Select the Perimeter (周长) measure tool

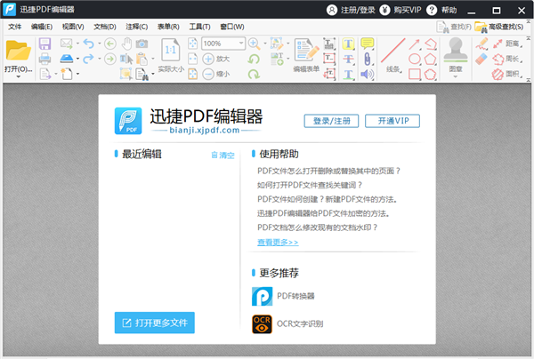point(507,59)
